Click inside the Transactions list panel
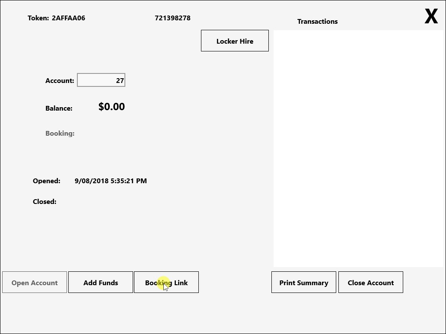The height and width of the screenshot is (334, 446). [358, 149]
